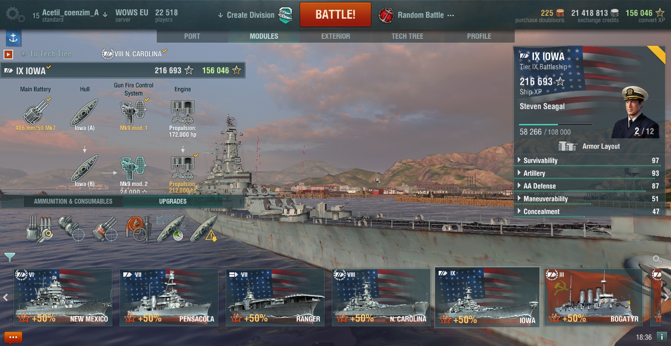
Task: Expand the Survivability stats section
Action: pyautogui.click(x=589, y=160)
